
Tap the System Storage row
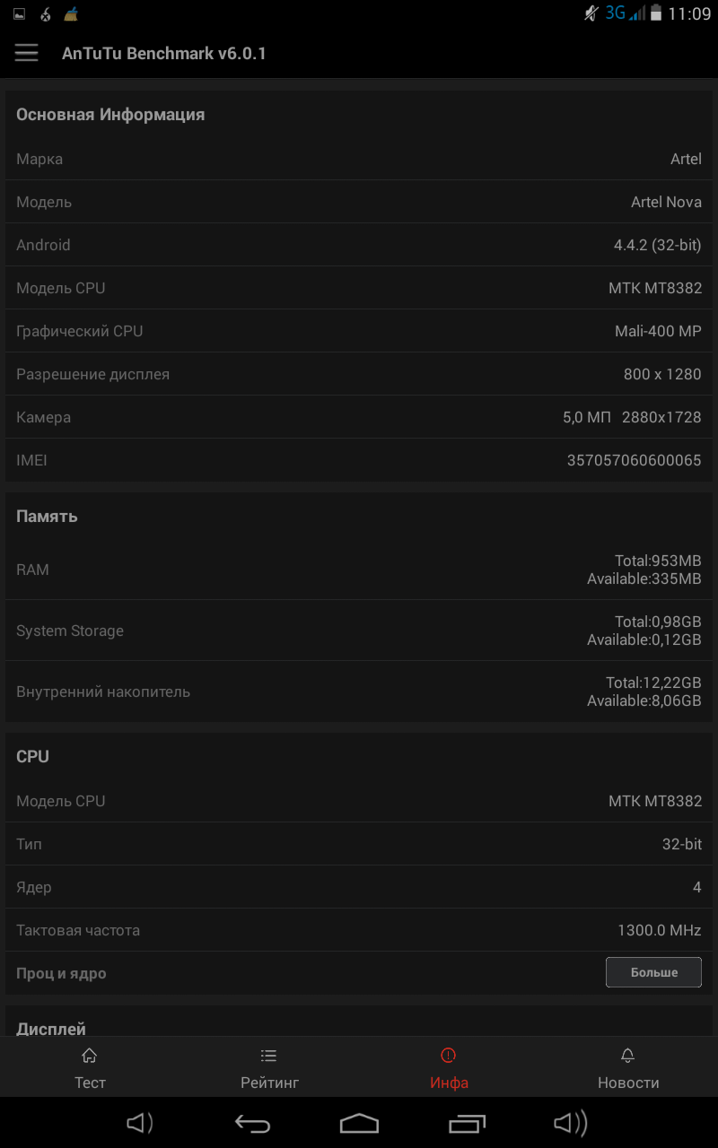point(359,631)
